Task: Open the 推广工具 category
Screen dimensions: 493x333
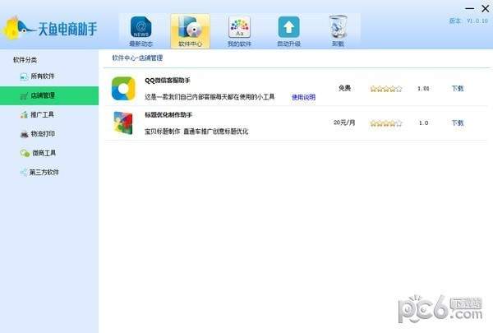Action: tap(43, 114)
